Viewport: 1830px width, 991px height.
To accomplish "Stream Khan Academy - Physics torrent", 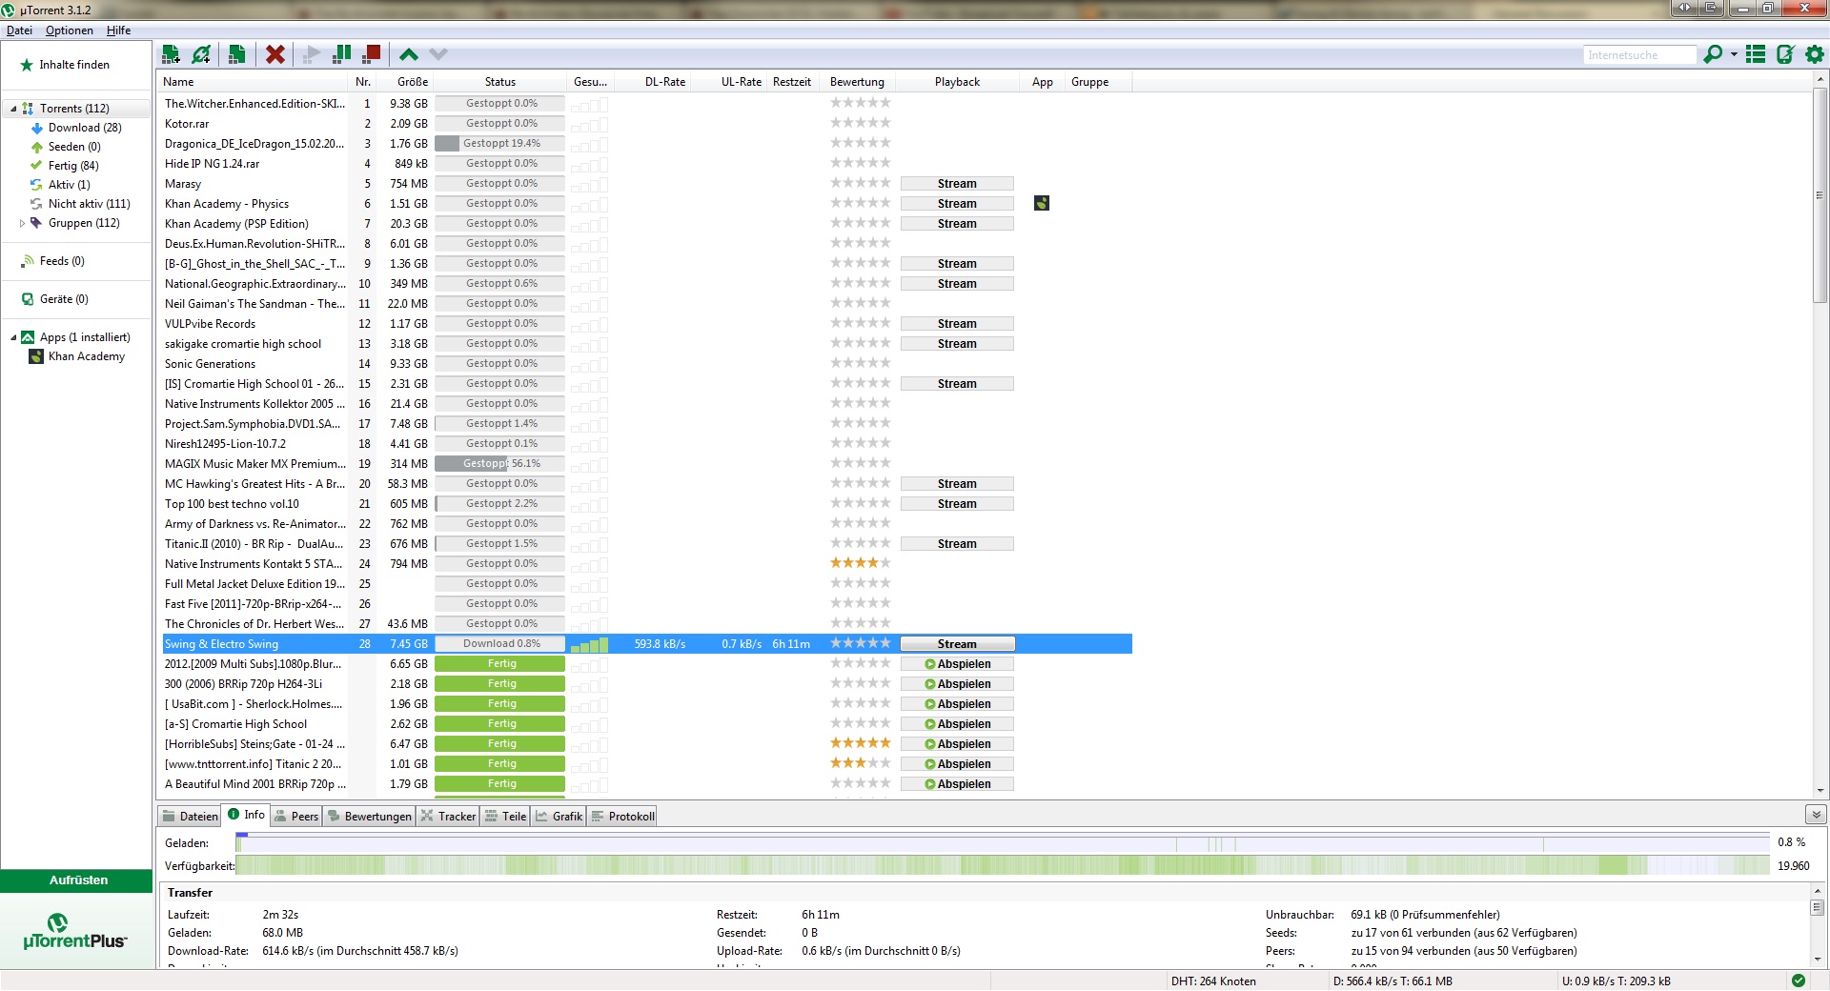I will 957,204.
